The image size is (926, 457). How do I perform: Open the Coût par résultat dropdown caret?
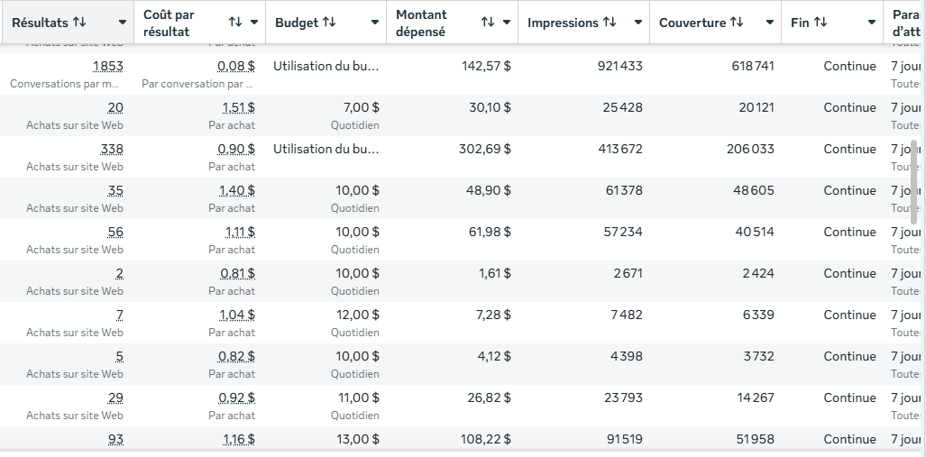tap(254, 23)
